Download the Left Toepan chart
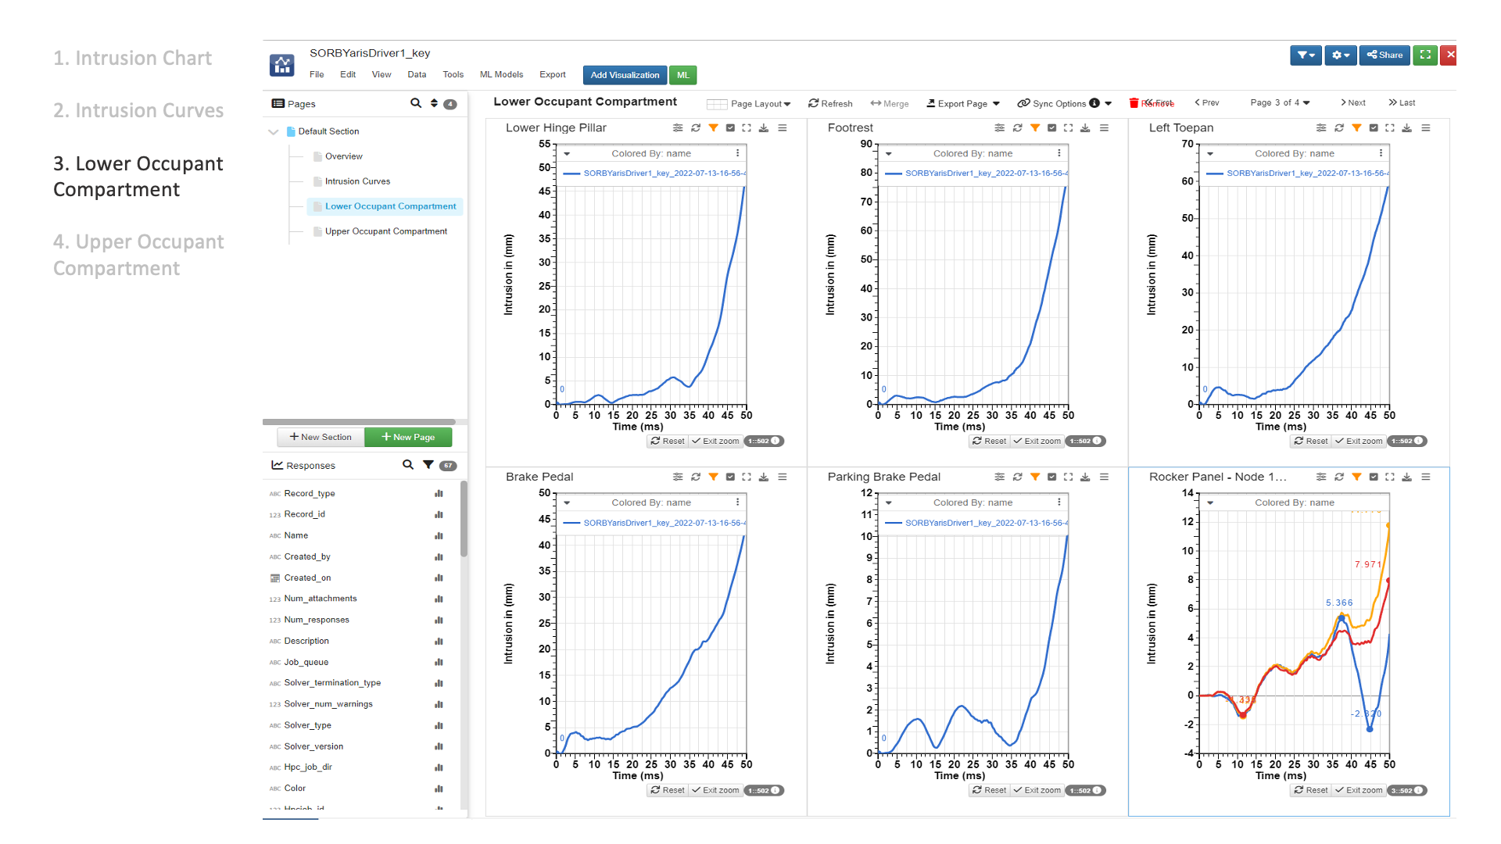Viewport: 1501px width, 844px height. (x=1406, y=128)
